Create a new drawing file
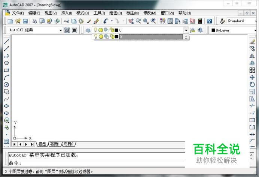The image size is (259, 177). point(10,21)
